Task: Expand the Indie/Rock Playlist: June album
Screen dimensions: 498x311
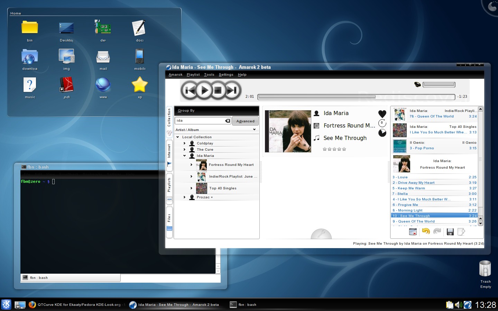Action: [191, 177]
